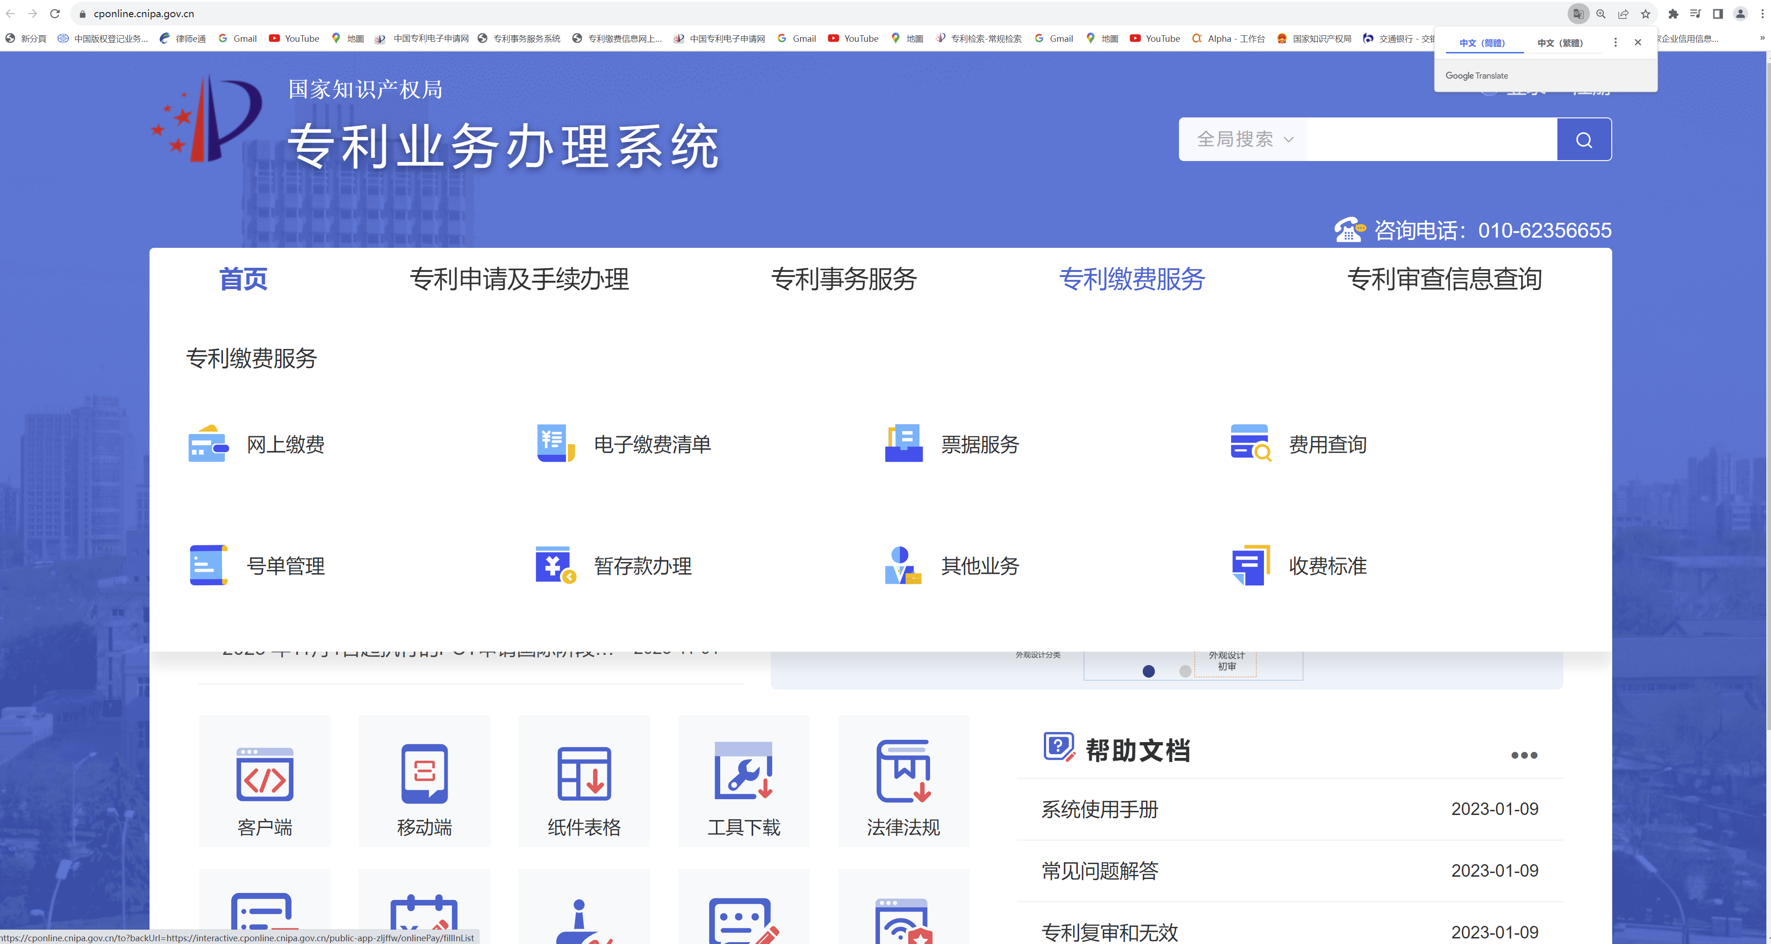Bookmark this page with the star icon
The width and height of the screenshot is (1771, 944).
point(1646,14)
